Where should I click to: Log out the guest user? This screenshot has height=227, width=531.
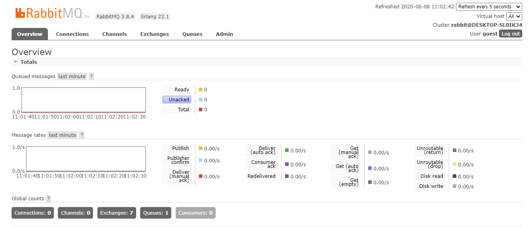pyautogui.click(x=511, y=34)
